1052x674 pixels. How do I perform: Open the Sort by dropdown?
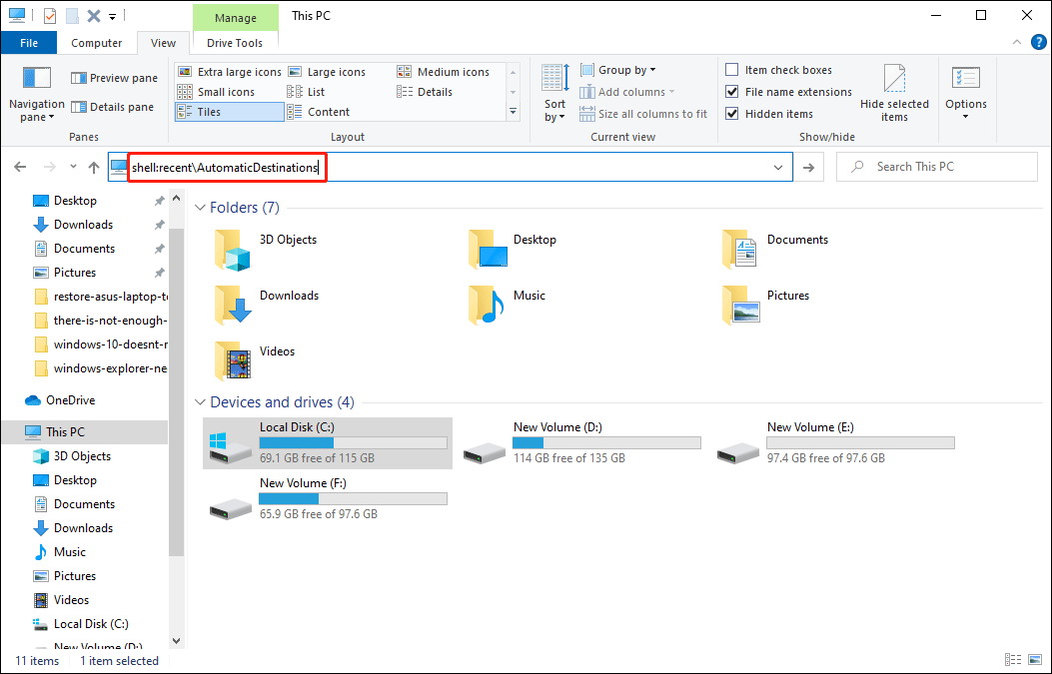pyautogui.click(x=554, y=95)
